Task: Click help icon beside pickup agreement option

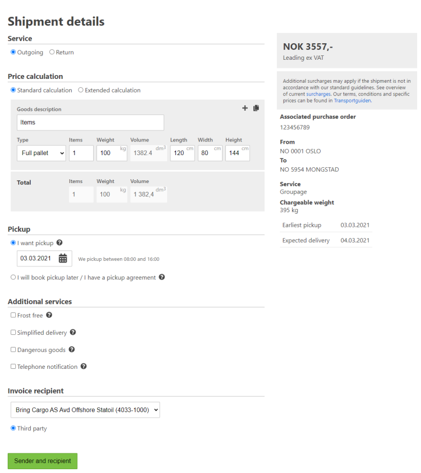Action: click(162, 277)
